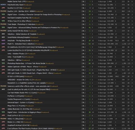Click DL for Final Cut Pro X 10.1.2

pyautogui.click(x=83, y=115)
